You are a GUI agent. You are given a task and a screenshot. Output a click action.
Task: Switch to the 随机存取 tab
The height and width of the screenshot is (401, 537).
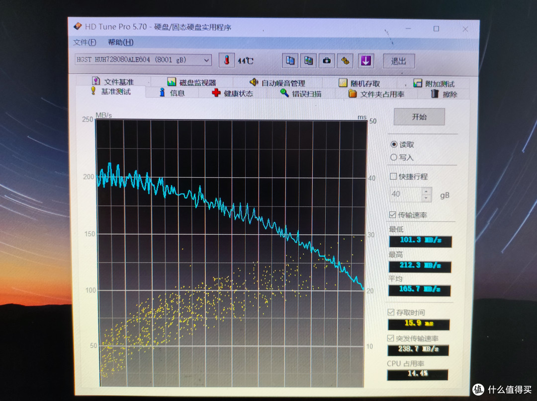[x=359, y=83]
